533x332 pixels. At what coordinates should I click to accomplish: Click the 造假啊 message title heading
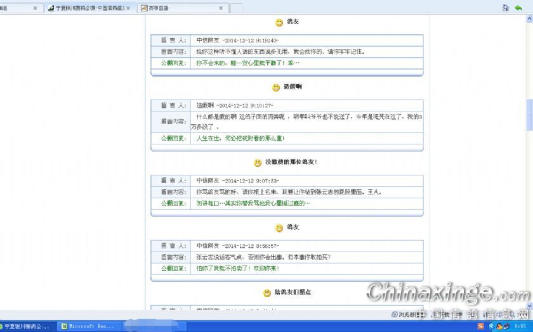293,87
